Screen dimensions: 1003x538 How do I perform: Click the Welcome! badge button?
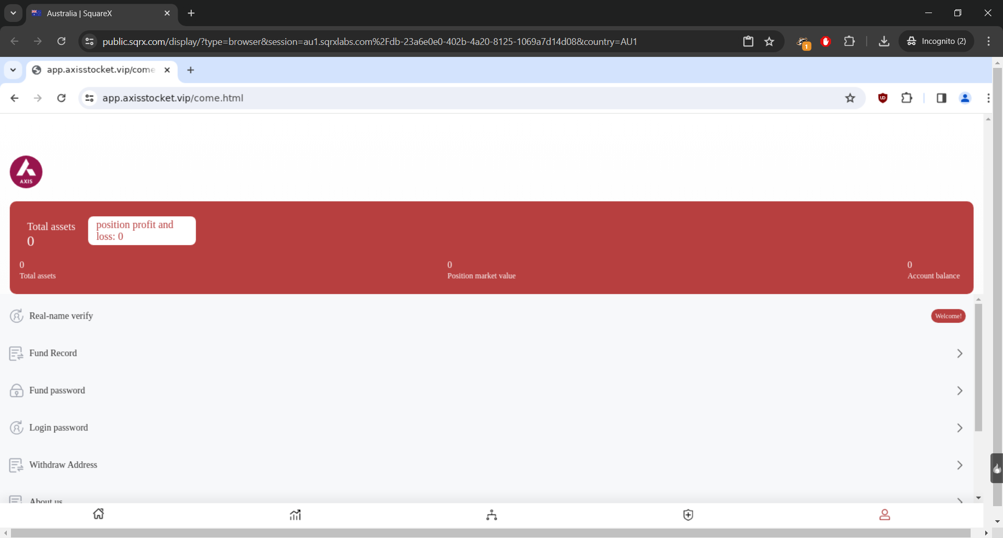point(948,316)
